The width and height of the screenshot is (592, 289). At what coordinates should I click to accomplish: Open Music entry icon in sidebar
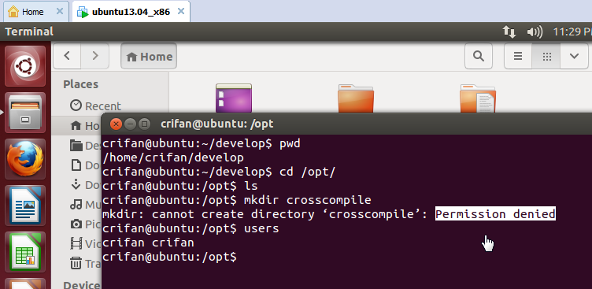pos(76,205)
